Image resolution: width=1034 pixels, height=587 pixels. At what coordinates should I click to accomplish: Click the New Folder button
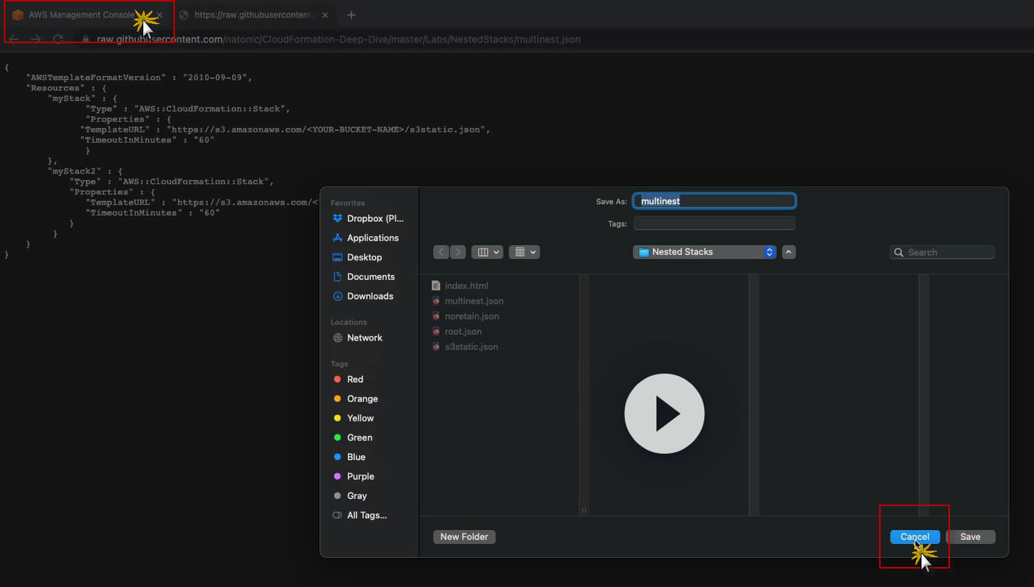point(465,537)
